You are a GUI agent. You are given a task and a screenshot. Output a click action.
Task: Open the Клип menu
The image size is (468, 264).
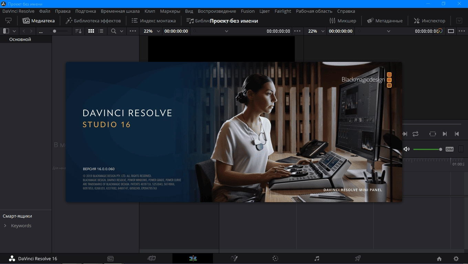(x=150, y=11)
